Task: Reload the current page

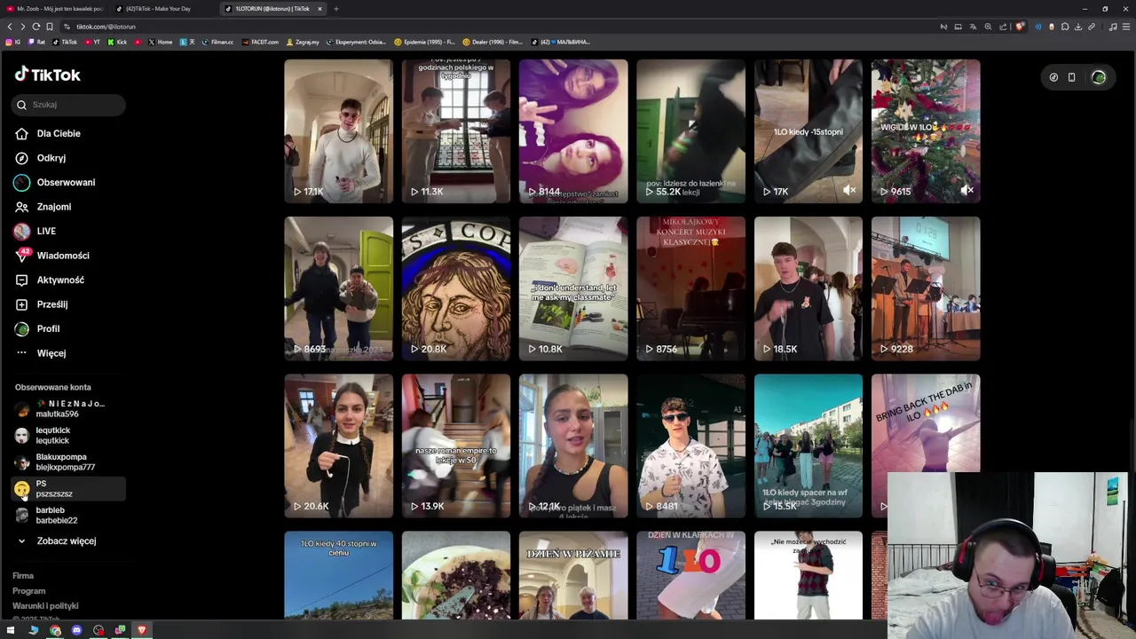Action: click(x=35, y=27)
